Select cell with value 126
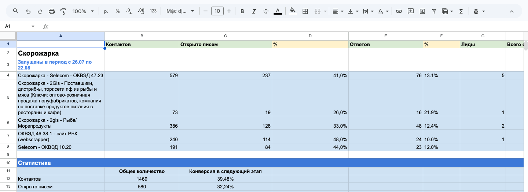This screenshot has width=528, height=192. pos(225,123)
